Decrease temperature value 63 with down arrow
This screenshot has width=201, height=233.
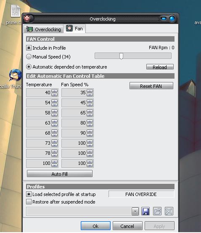pyautogui.click(x=55, y=125)
